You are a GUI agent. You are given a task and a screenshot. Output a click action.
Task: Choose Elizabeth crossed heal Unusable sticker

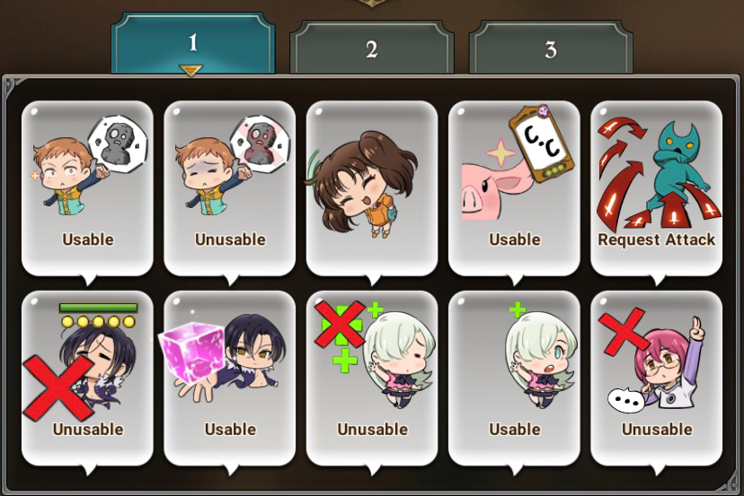[372, 378]
